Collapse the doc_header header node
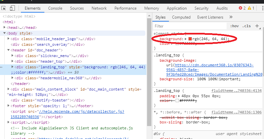 pyautogui.click(x=8, y=50)
